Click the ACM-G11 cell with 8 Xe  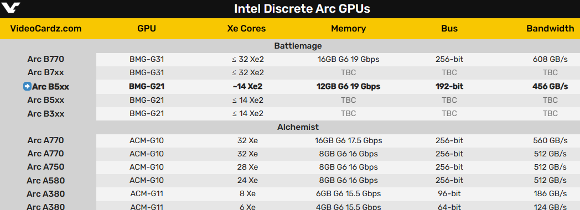[x=147, y=194]
